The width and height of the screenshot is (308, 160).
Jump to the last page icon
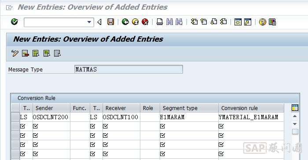coord(224,21)
